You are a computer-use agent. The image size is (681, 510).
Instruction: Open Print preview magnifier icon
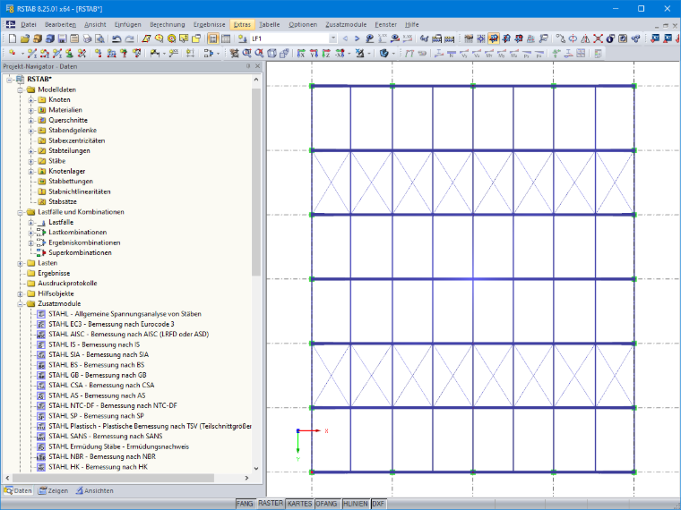point(99,38)
